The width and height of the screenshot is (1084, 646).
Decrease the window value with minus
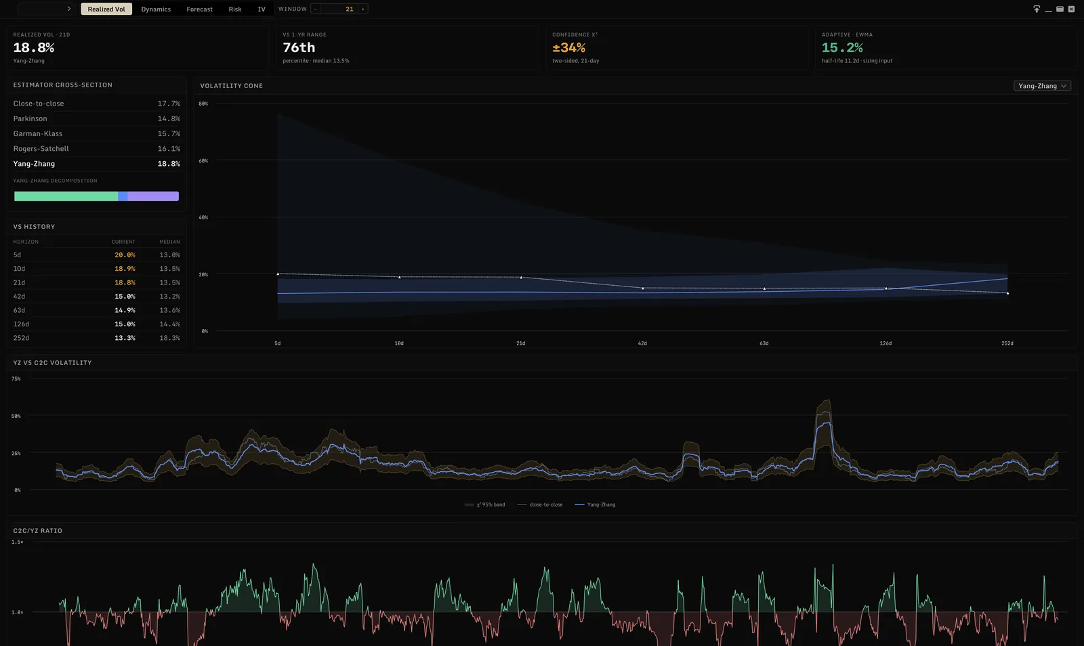pyautogui.click(x=315, y=9)
